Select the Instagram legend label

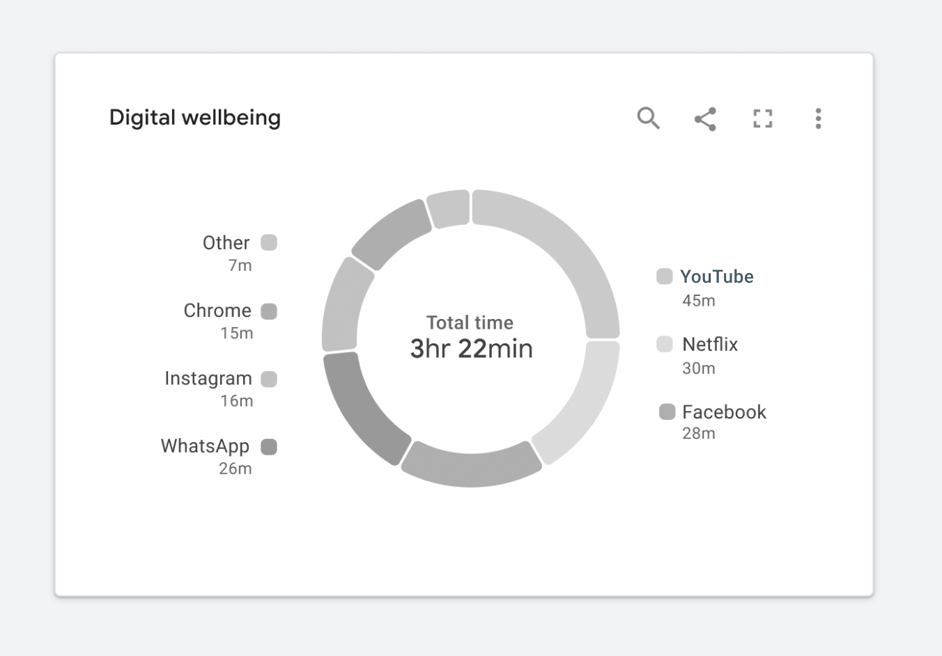click(x=208, y=378)
